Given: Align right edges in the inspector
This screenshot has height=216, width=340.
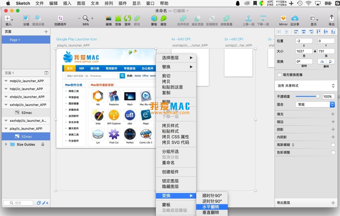Looking at the screenshot, I should point(311,32).
